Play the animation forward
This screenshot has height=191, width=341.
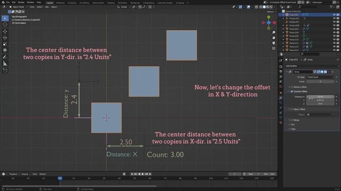click(x=143, y=174)
